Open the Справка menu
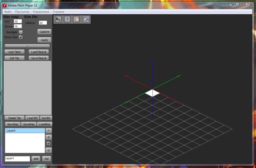The image size is (256, 168). click(x=58, y=12)
